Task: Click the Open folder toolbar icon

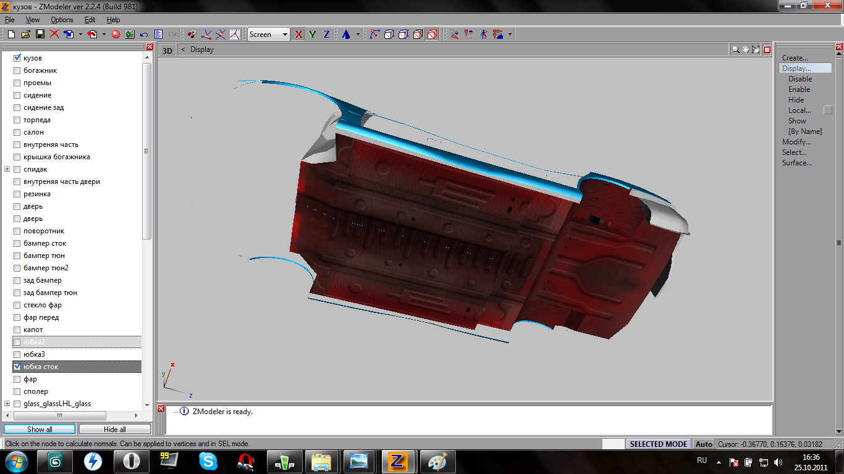Action: 25,35
